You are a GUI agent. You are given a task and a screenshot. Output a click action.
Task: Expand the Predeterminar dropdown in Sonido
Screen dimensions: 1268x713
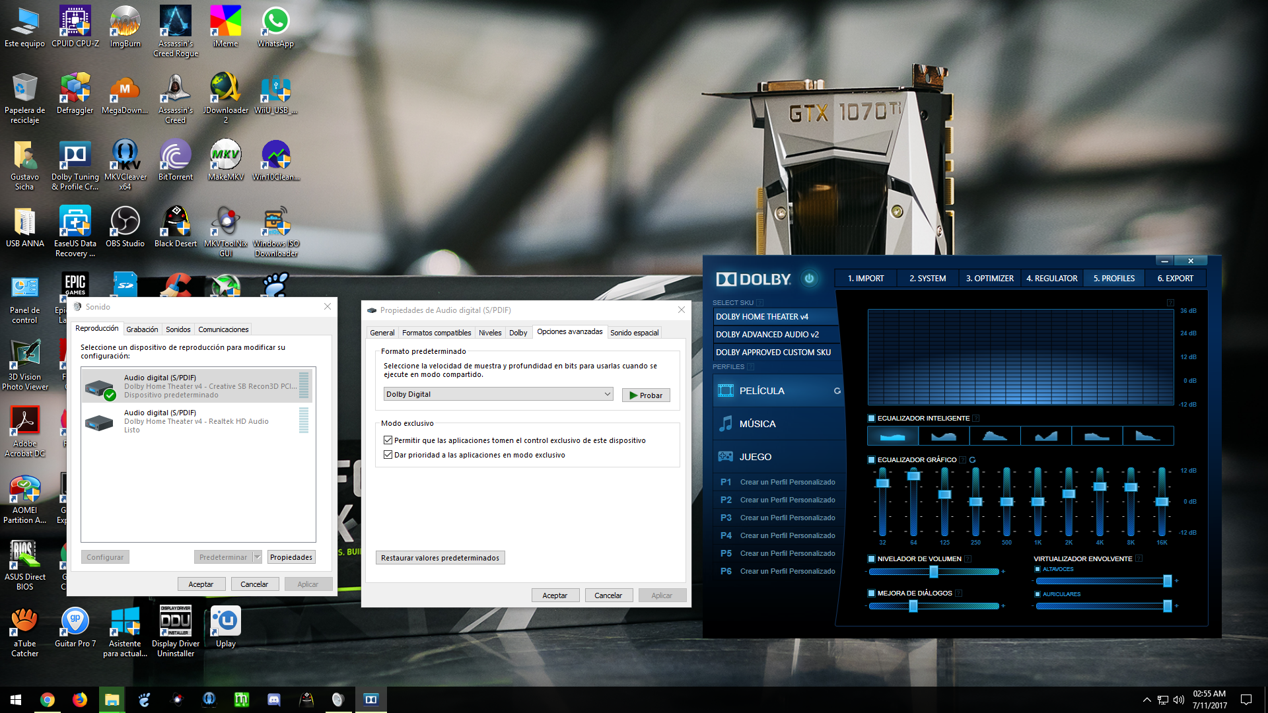point(256,557)
